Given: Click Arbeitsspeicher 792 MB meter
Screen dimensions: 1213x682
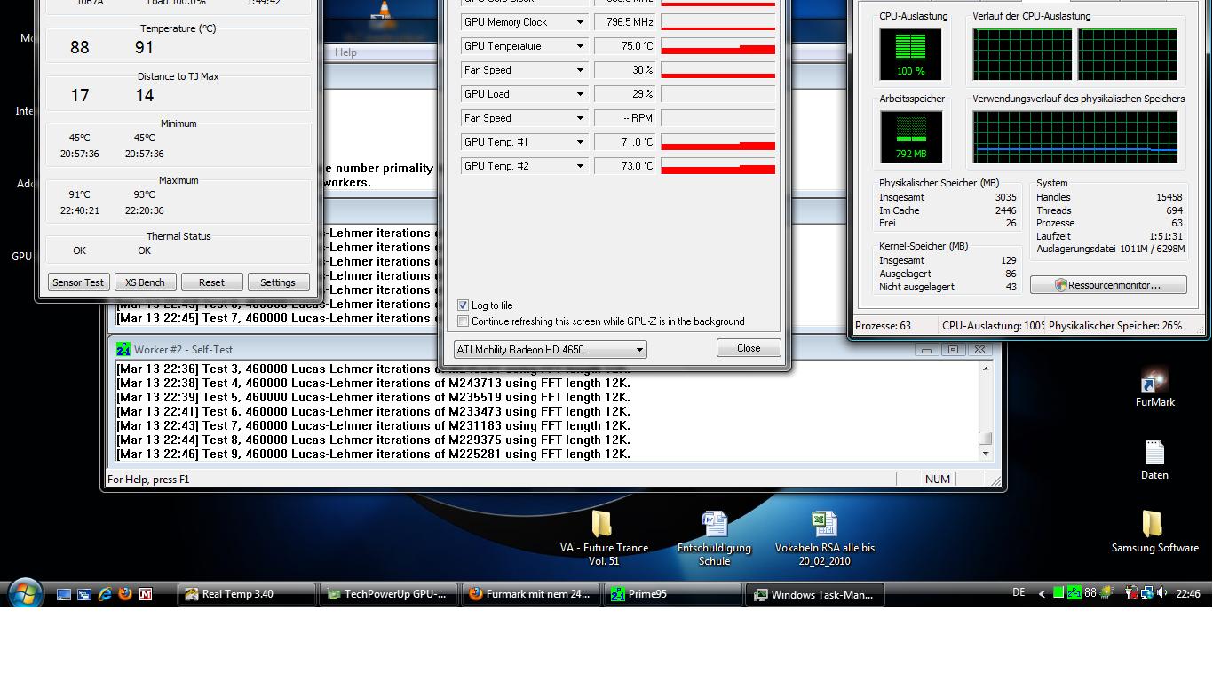Looking at the screenshot, I should (x=910, y=137).
